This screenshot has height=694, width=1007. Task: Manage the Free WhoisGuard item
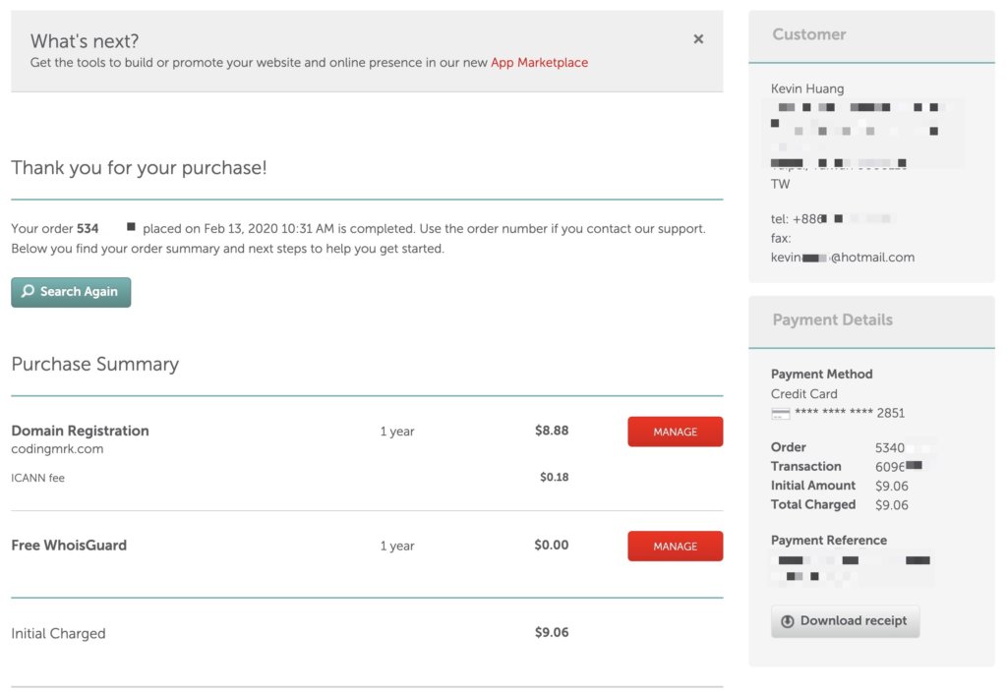pyautogui.click(x=675, y=546)
